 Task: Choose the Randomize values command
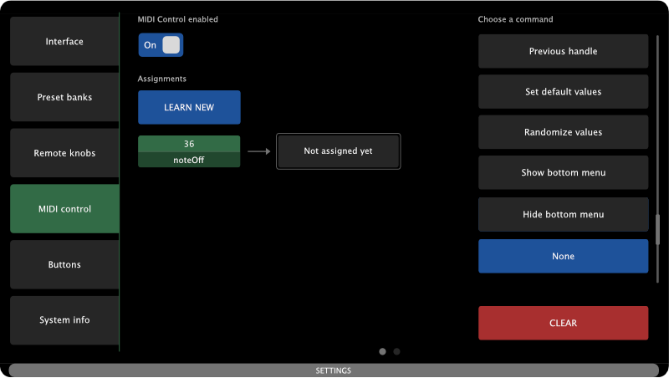point(563,132)
